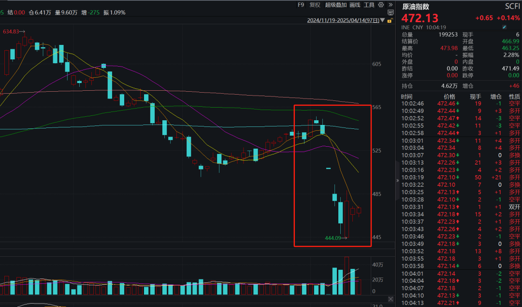
Task: Click the 性质 column header
Action: [514, 97]
